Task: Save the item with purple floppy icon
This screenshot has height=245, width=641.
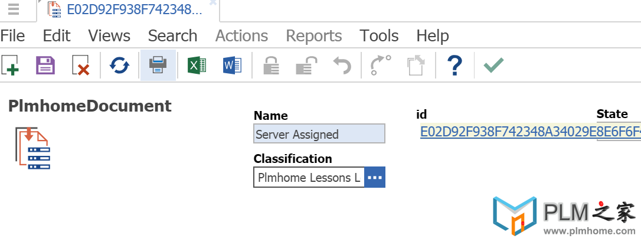Action: (45, 65)
